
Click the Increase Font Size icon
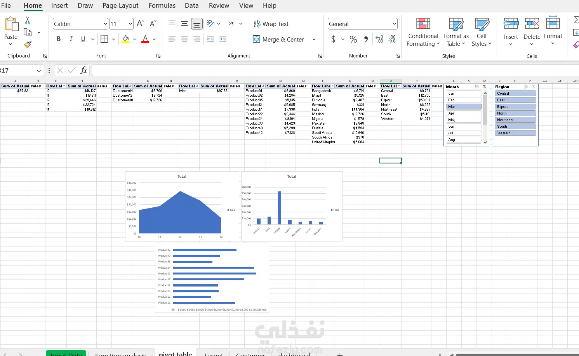(140, 24)
